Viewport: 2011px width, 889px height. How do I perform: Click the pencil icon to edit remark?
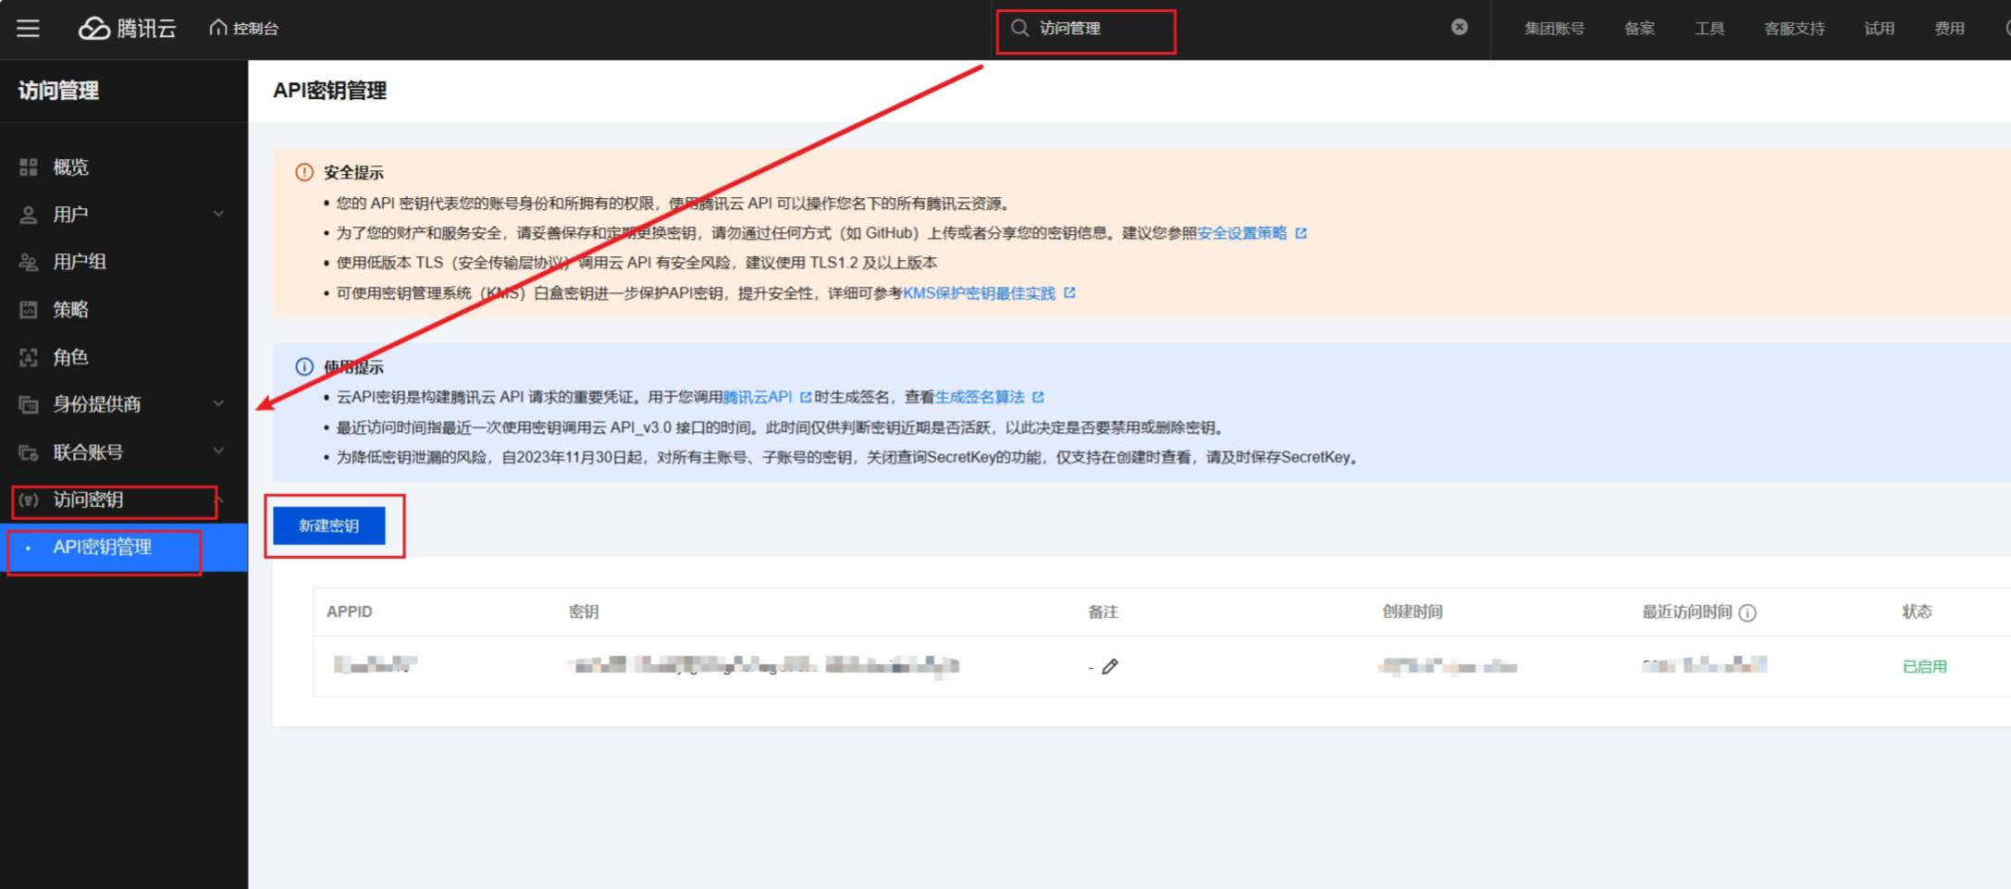(1110, 666)
